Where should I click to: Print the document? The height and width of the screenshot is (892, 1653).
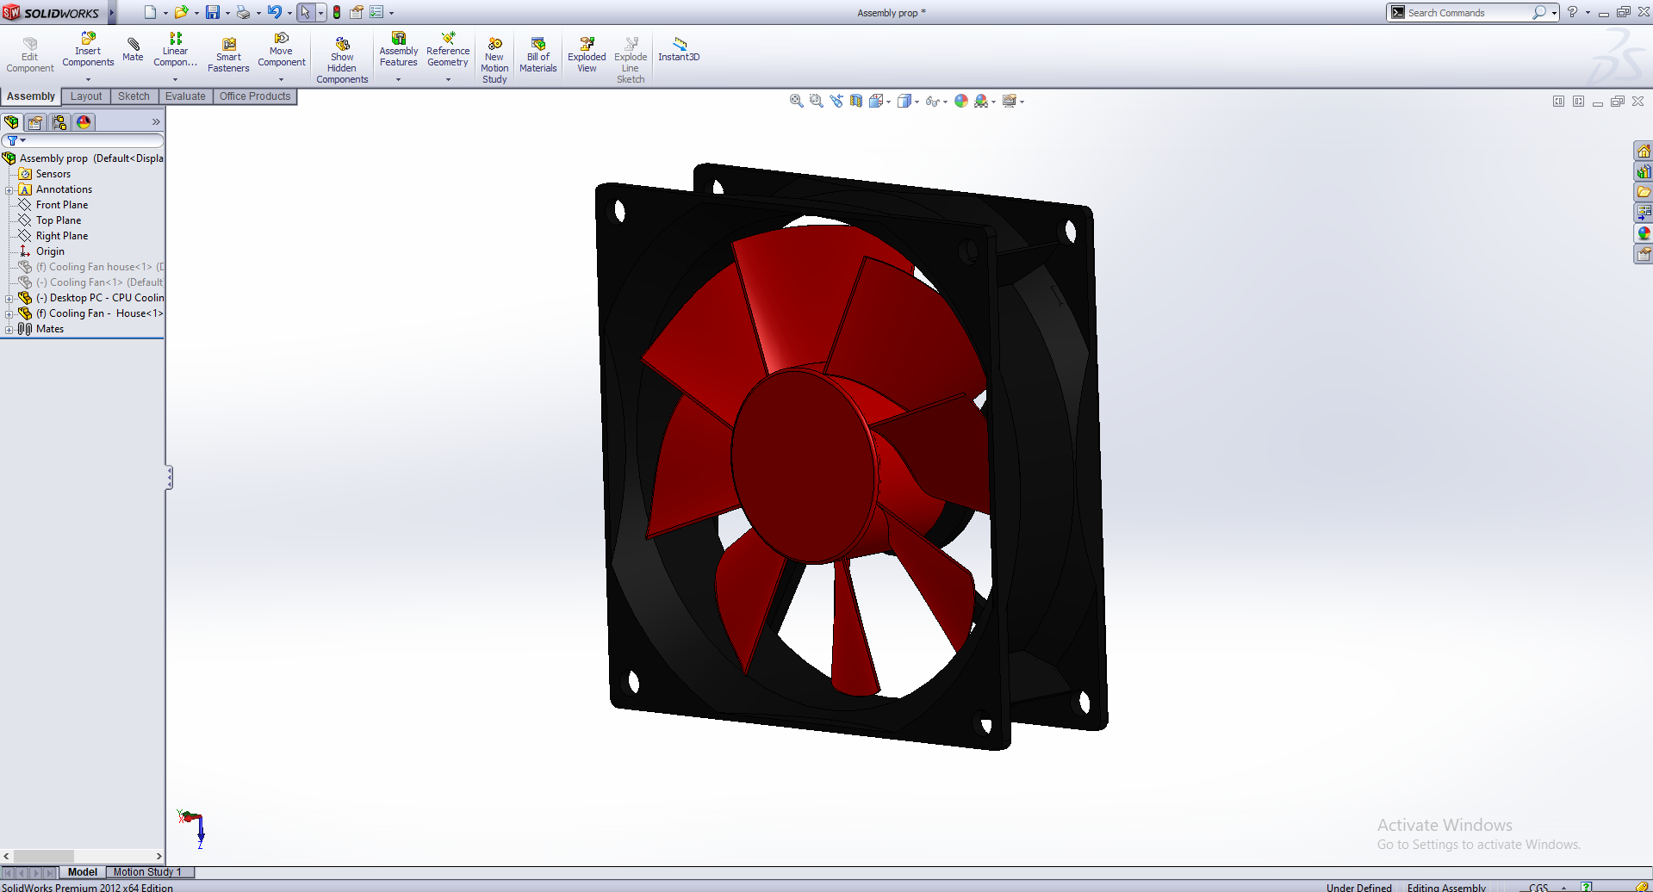click(243, 12)
